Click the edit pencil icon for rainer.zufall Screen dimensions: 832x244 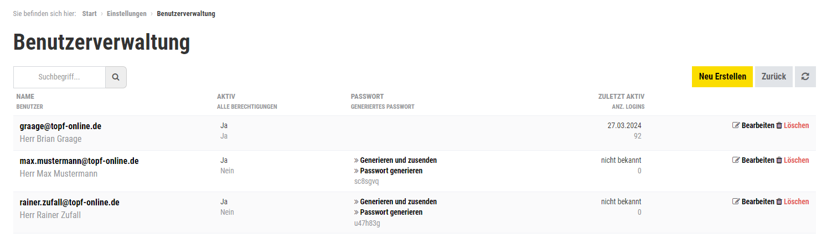(736, 202)
